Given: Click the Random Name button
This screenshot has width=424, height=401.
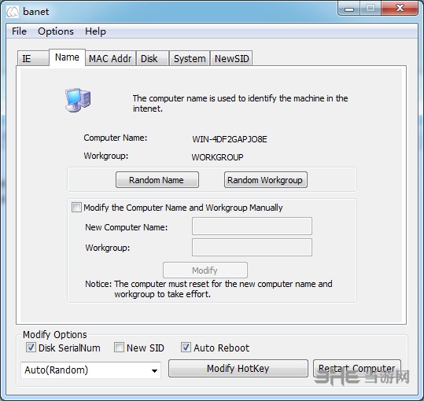Looking at the screenshot, I should click(x=157, y=180).
